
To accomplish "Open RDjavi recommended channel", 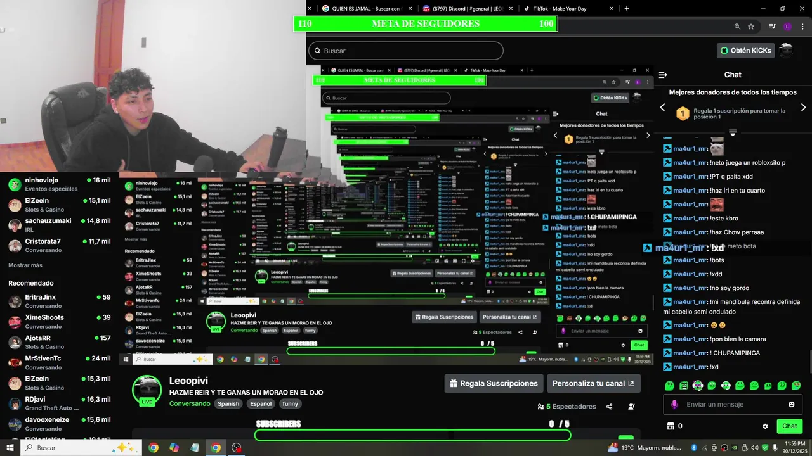I will click(x=60, y=403).
